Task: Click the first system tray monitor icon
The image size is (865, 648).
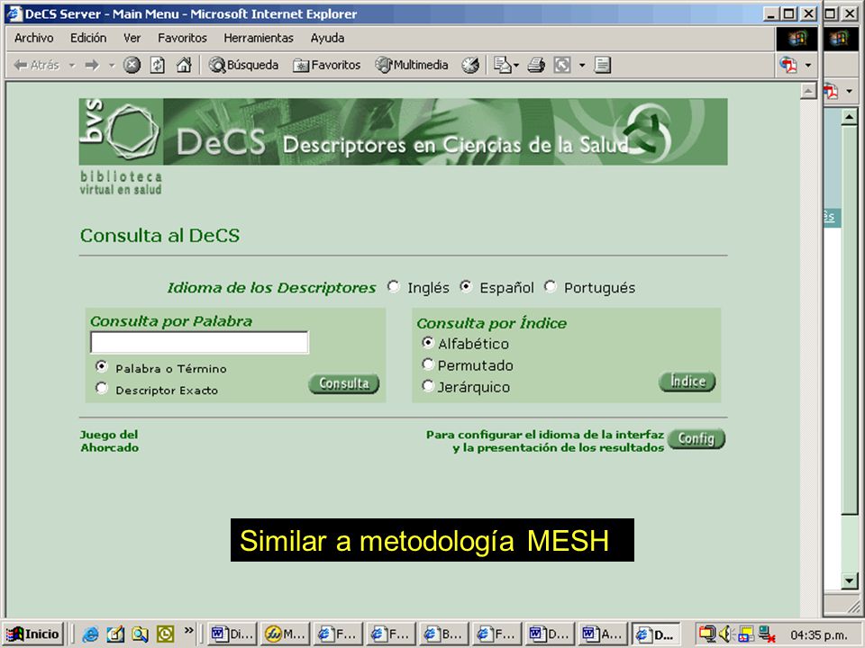Action: [706, 634]
